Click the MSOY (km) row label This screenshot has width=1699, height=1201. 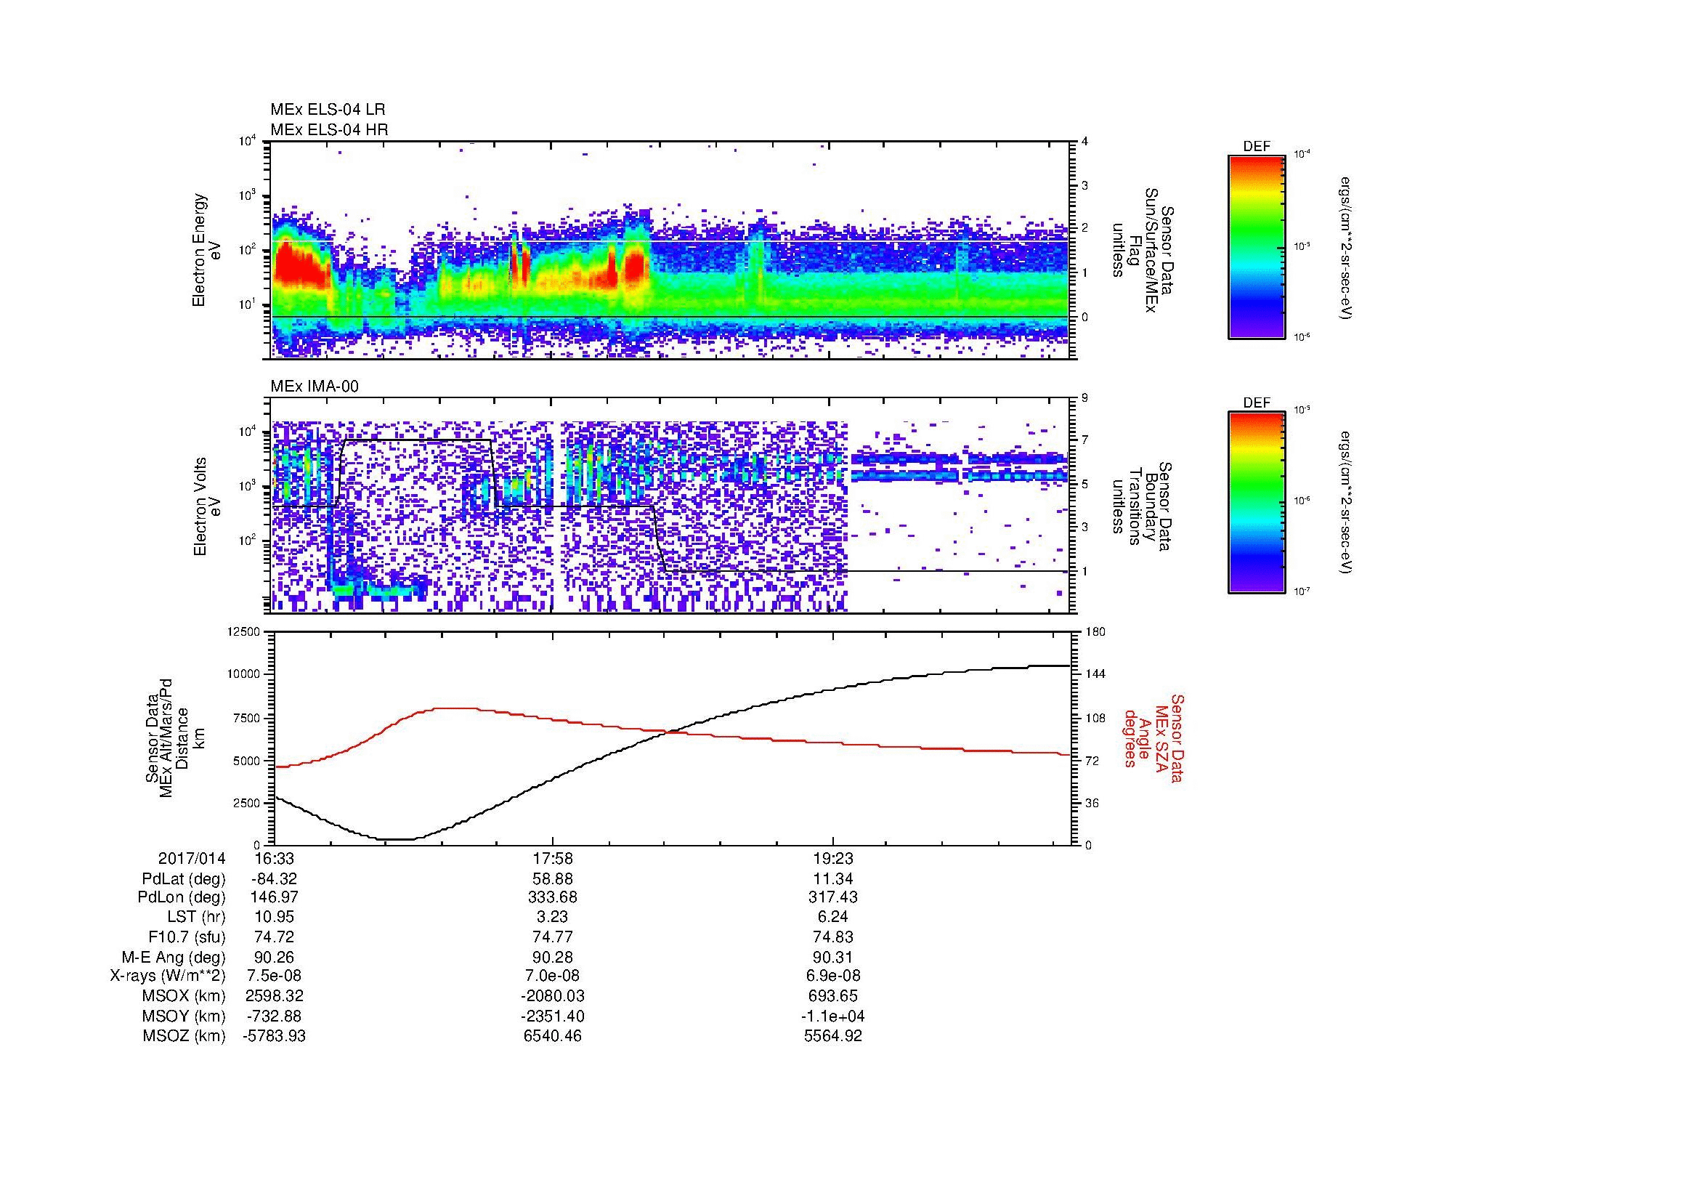point(185,1016)
